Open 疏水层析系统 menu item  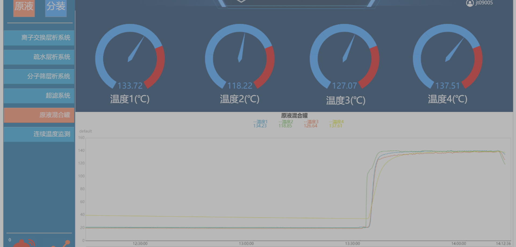pyautogui.click(x=39, y=57)
